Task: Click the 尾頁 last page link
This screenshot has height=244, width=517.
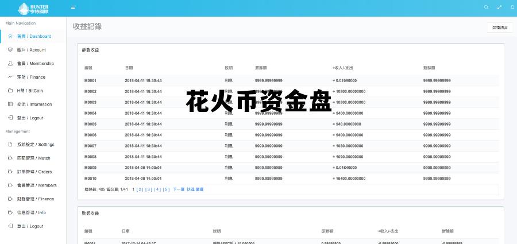Action: point(200,189)
